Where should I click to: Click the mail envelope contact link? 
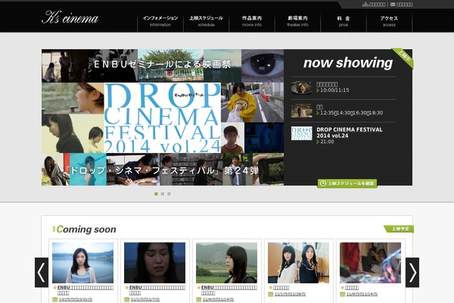click(401, 5)
